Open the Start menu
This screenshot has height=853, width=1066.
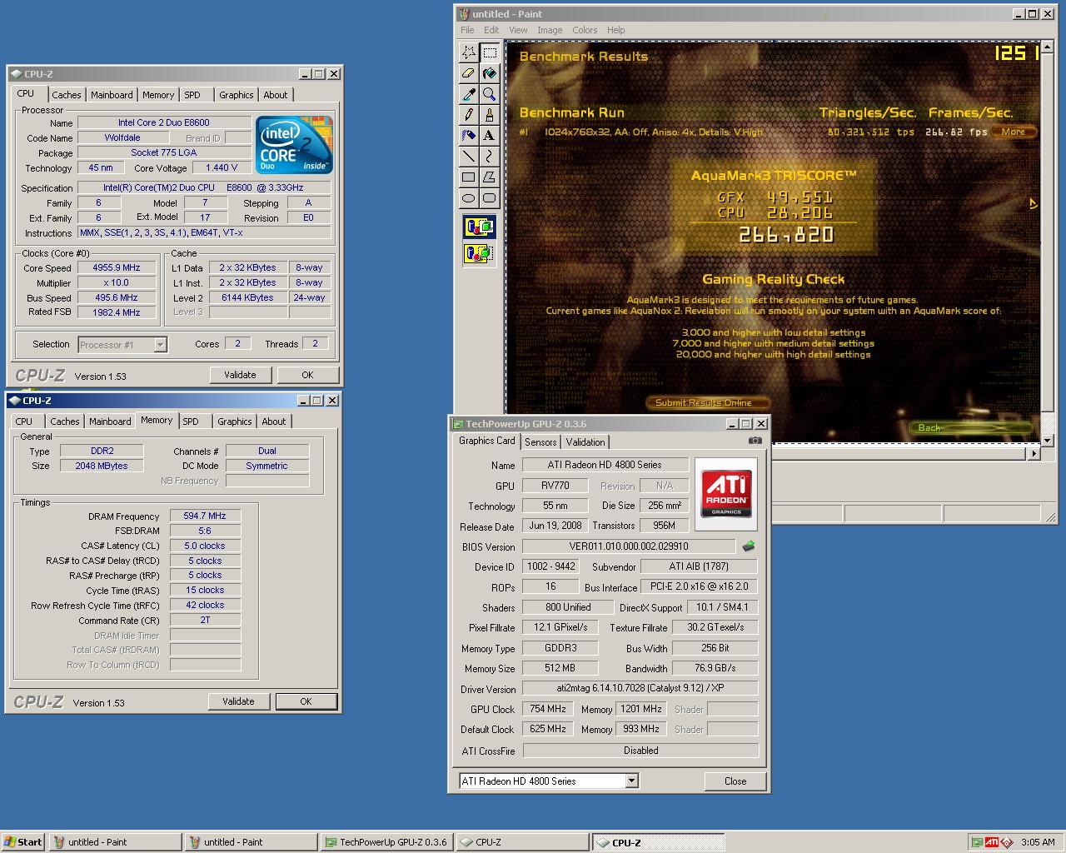coord(23,842)
